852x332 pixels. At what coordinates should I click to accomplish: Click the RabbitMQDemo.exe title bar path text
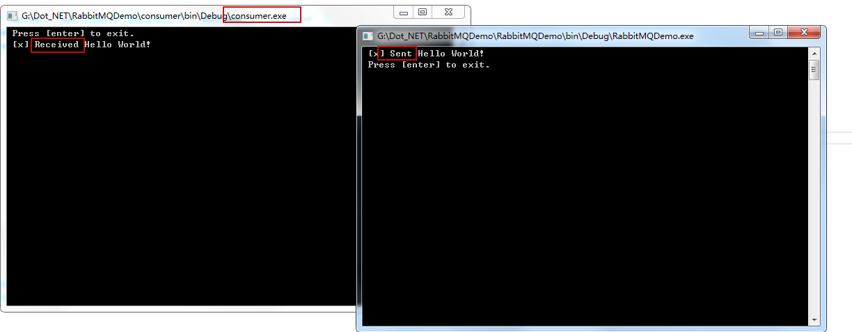coord(535,35)
